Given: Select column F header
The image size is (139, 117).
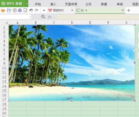Looking at the screenshot, I should pyautogui.click(x=108, y=23).
